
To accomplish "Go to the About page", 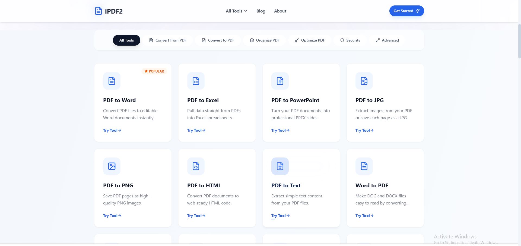I will 280,11.
